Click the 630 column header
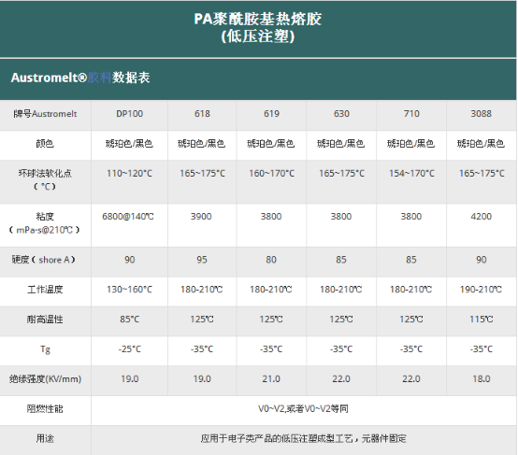The image size is (518, 455). click(x=341, y=114)
